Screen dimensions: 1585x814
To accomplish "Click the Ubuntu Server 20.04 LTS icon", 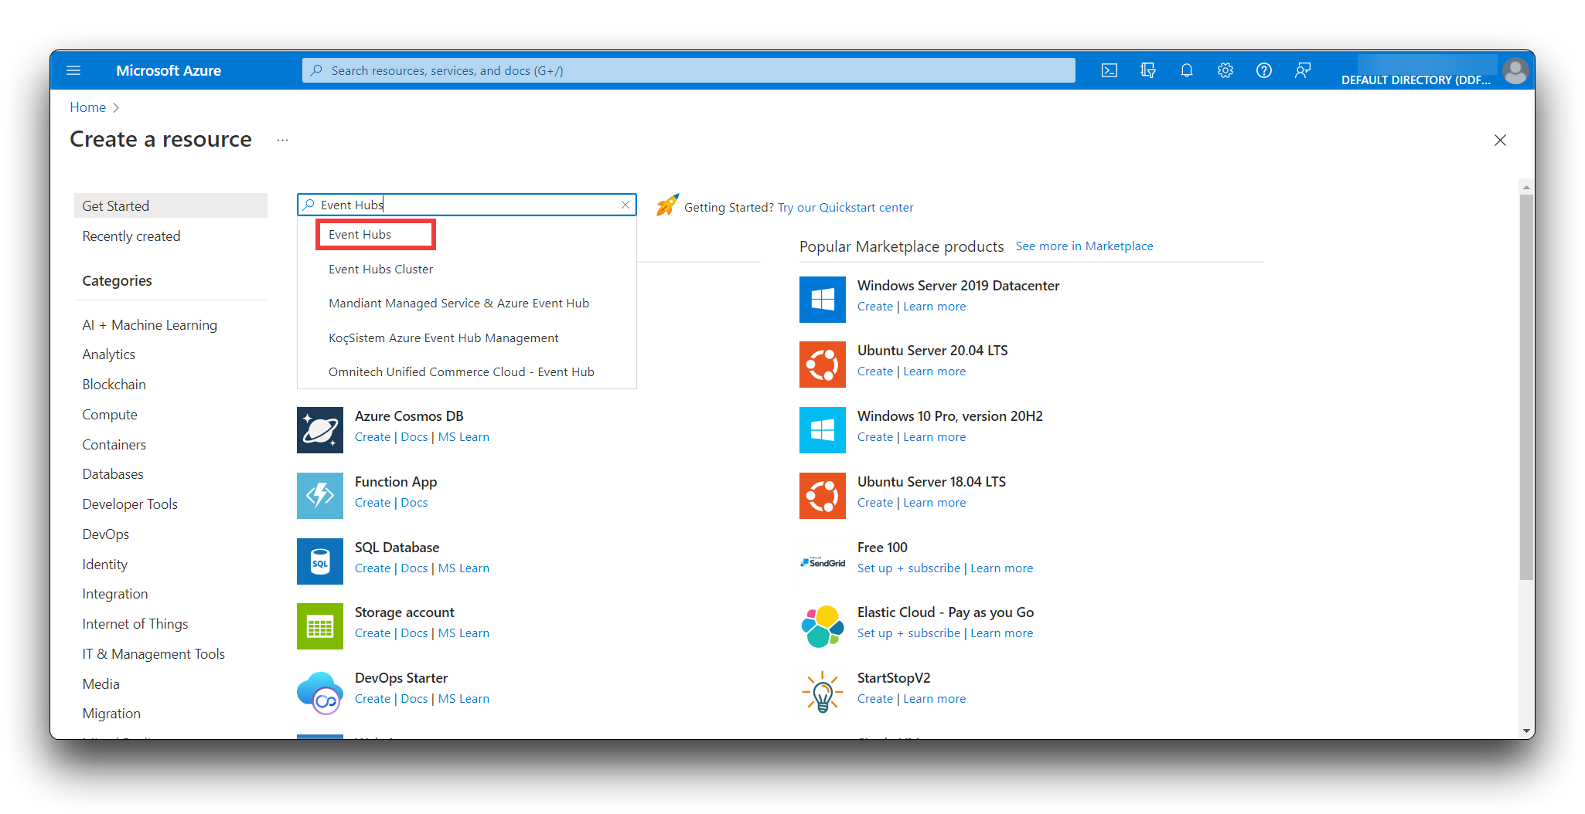I will tap(823, 365).
